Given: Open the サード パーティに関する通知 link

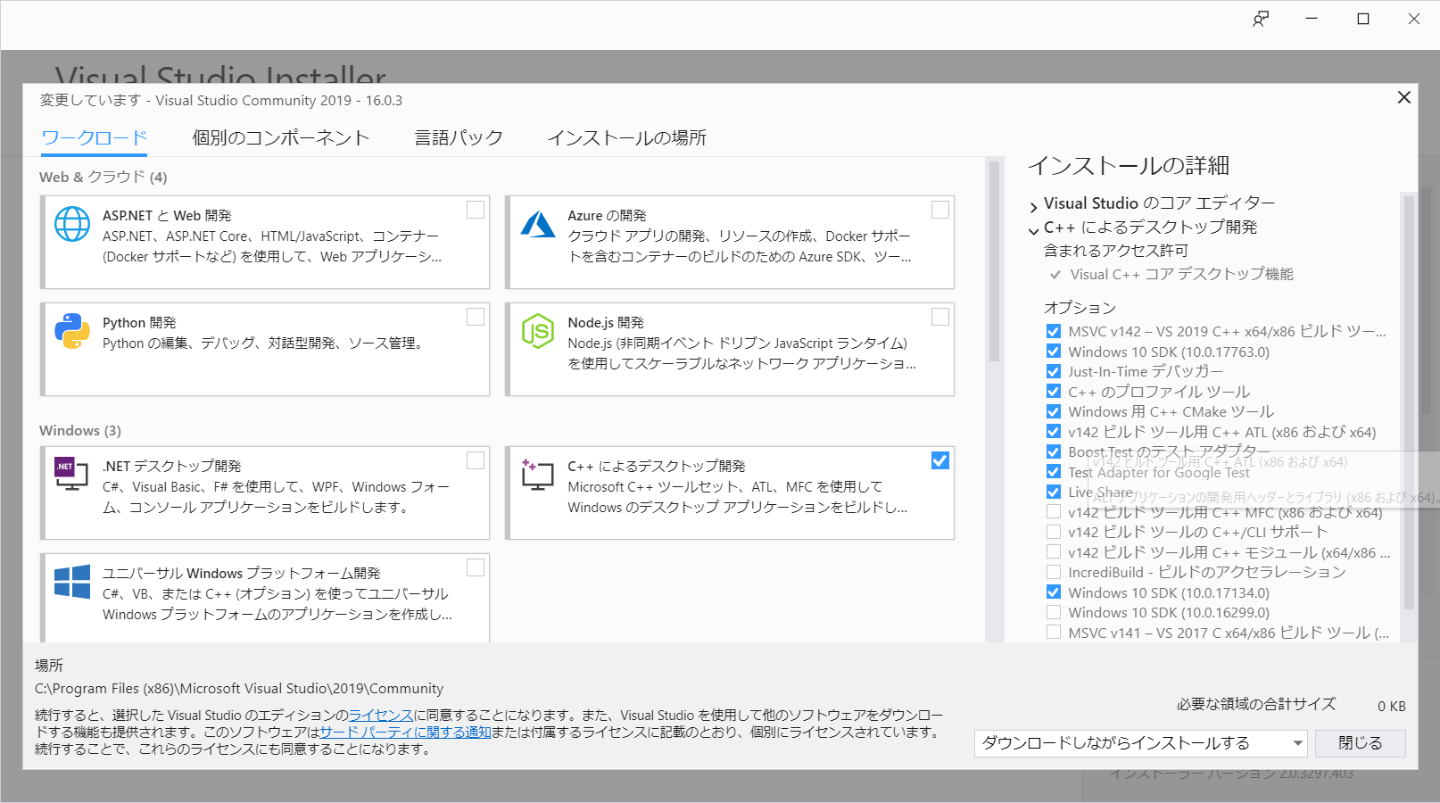Looking at the screenshot, I should point(405,733).
